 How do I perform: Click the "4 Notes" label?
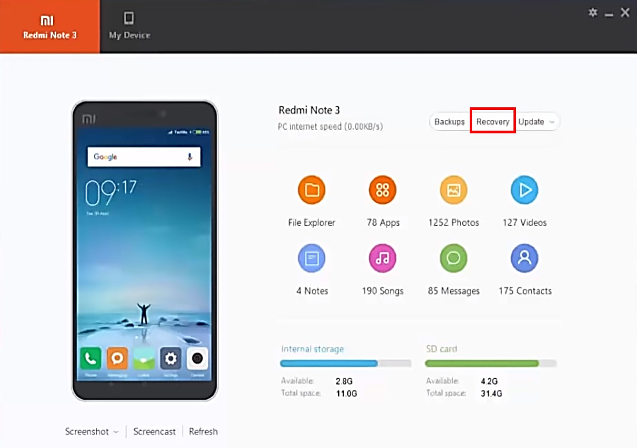pyautogui.click(x=312, y=291)
